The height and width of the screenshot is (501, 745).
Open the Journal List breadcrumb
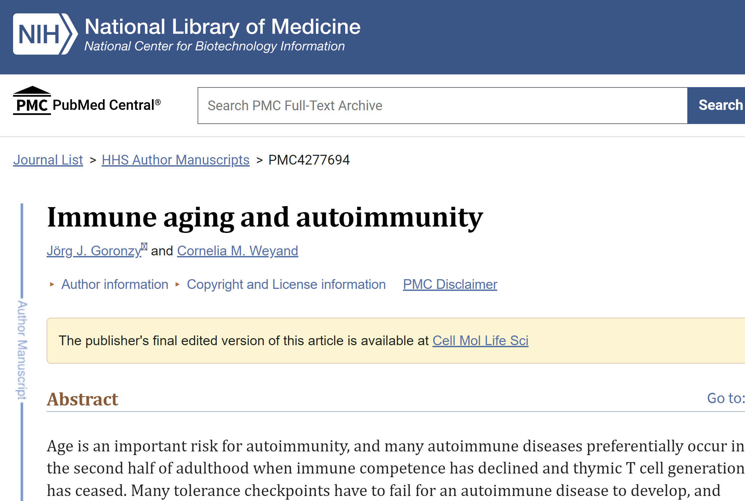pos(48,160)
